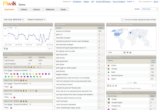Click the US flag in 18:44:53 visit
This screenshot has height=110, width=160.
[x=29, y=67]
